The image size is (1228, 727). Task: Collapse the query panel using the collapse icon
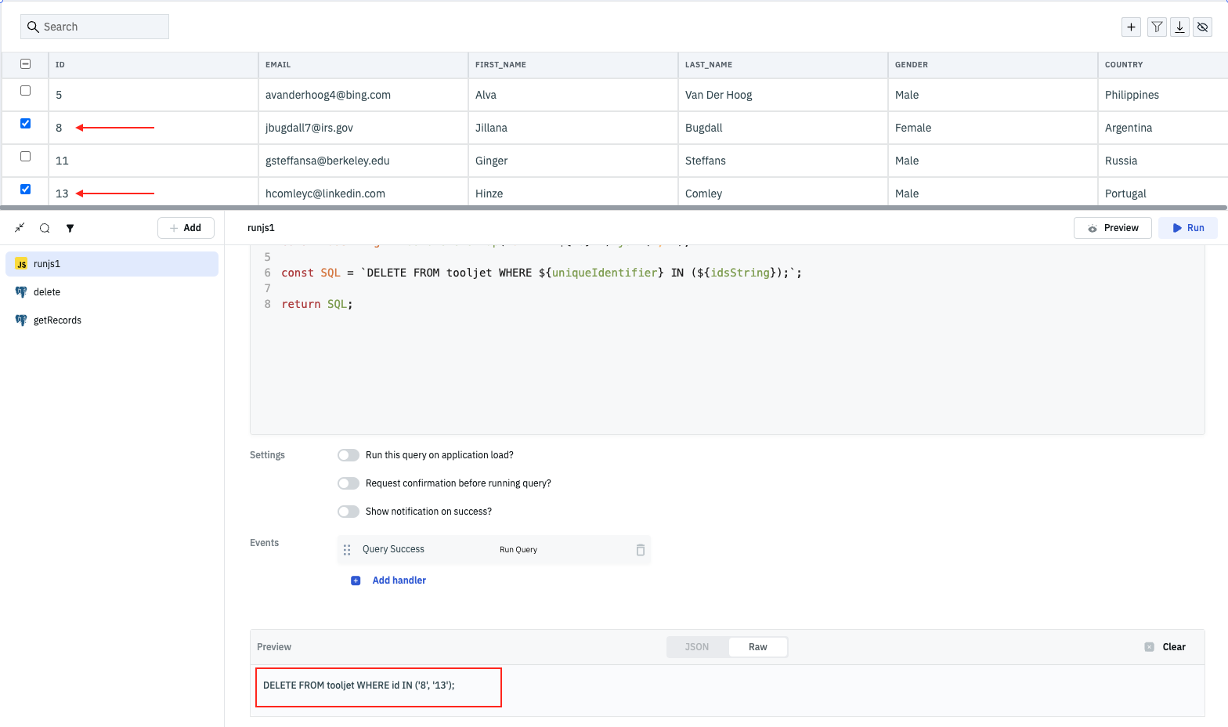pyautogui.click(x=20, y=228)
